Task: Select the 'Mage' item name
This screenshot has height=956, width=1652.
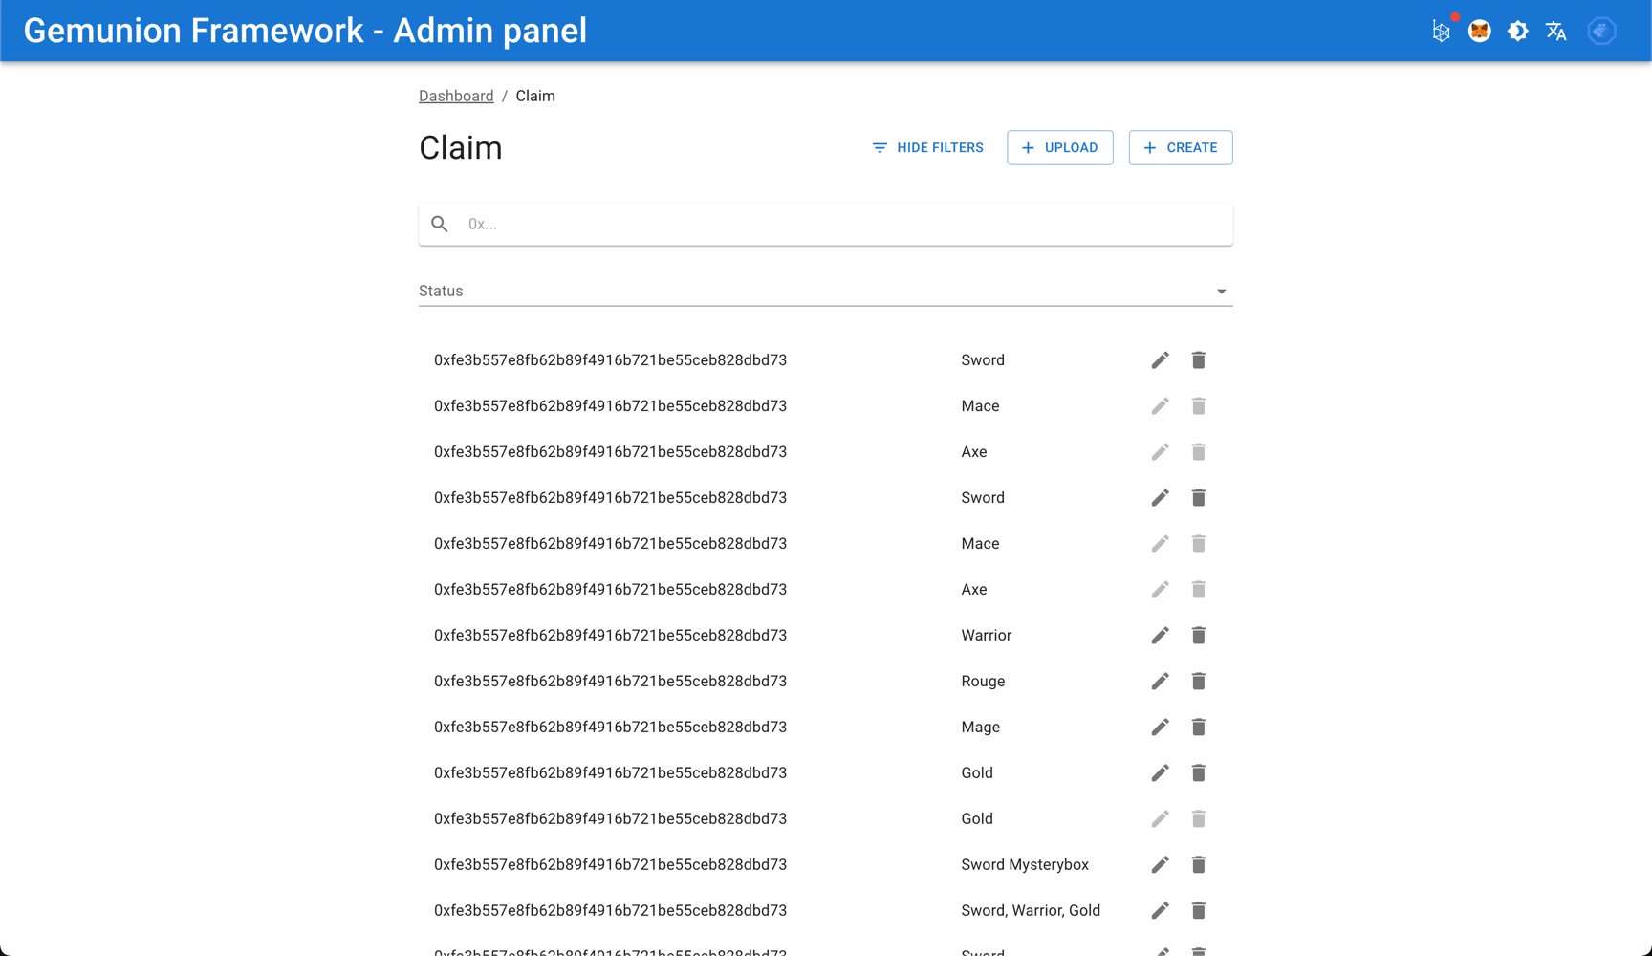Action: click(x=981, y=728)
